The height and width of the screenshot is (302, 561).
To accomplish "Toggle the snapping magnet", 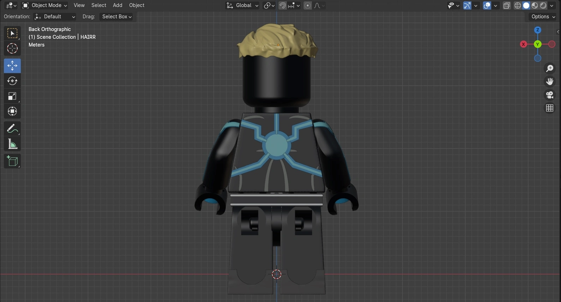I will 282,5.
